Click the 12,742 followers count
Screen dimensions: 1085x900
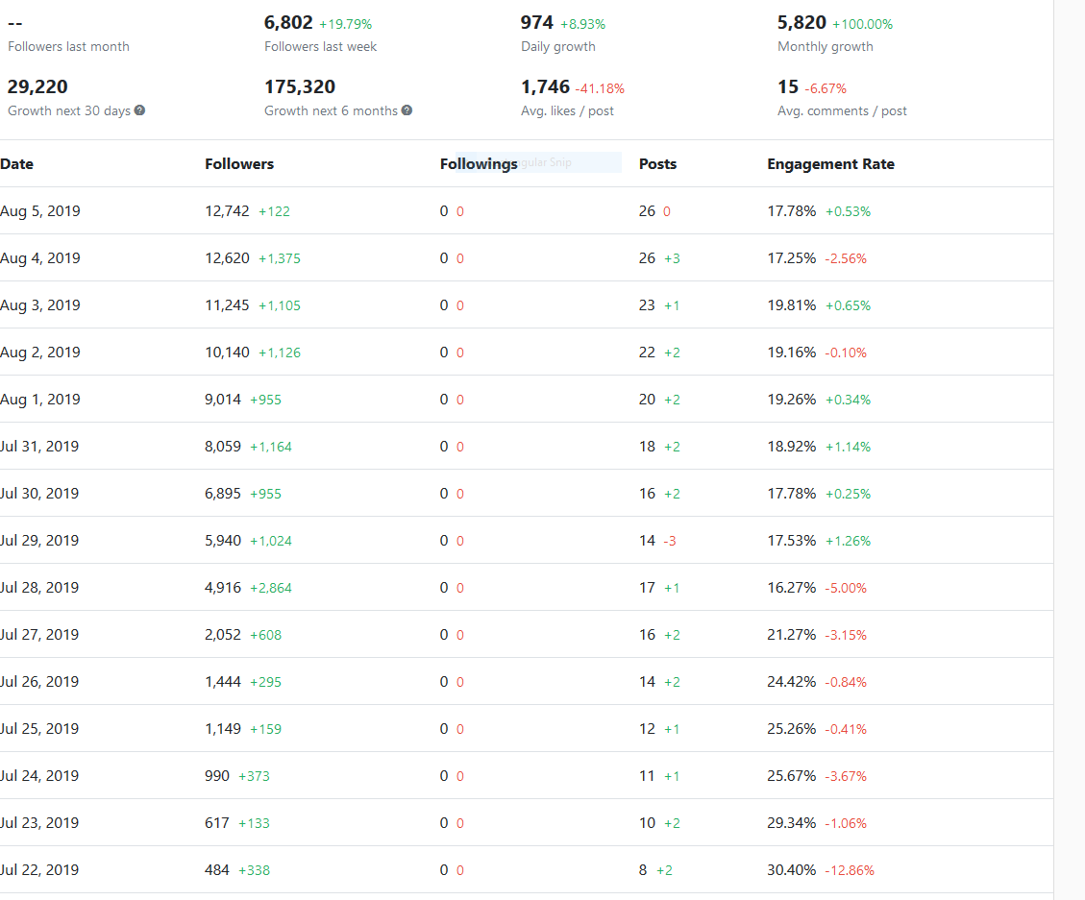pyautogui.click(x=227, y=211)
